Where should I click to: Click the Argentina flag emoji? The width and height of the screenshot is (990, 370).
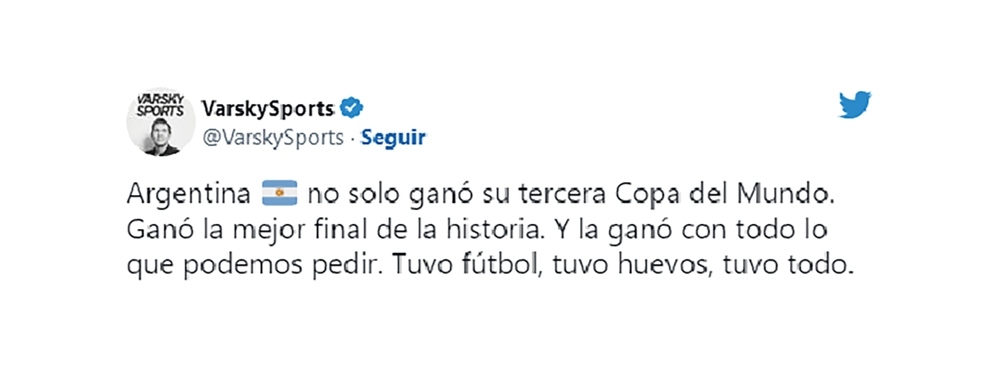coord(279,193)
